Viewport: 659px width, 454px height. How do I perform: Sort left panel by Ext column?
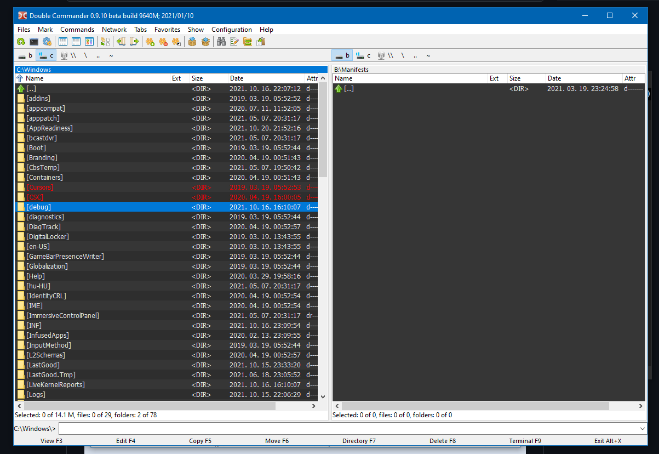(180, 78)
